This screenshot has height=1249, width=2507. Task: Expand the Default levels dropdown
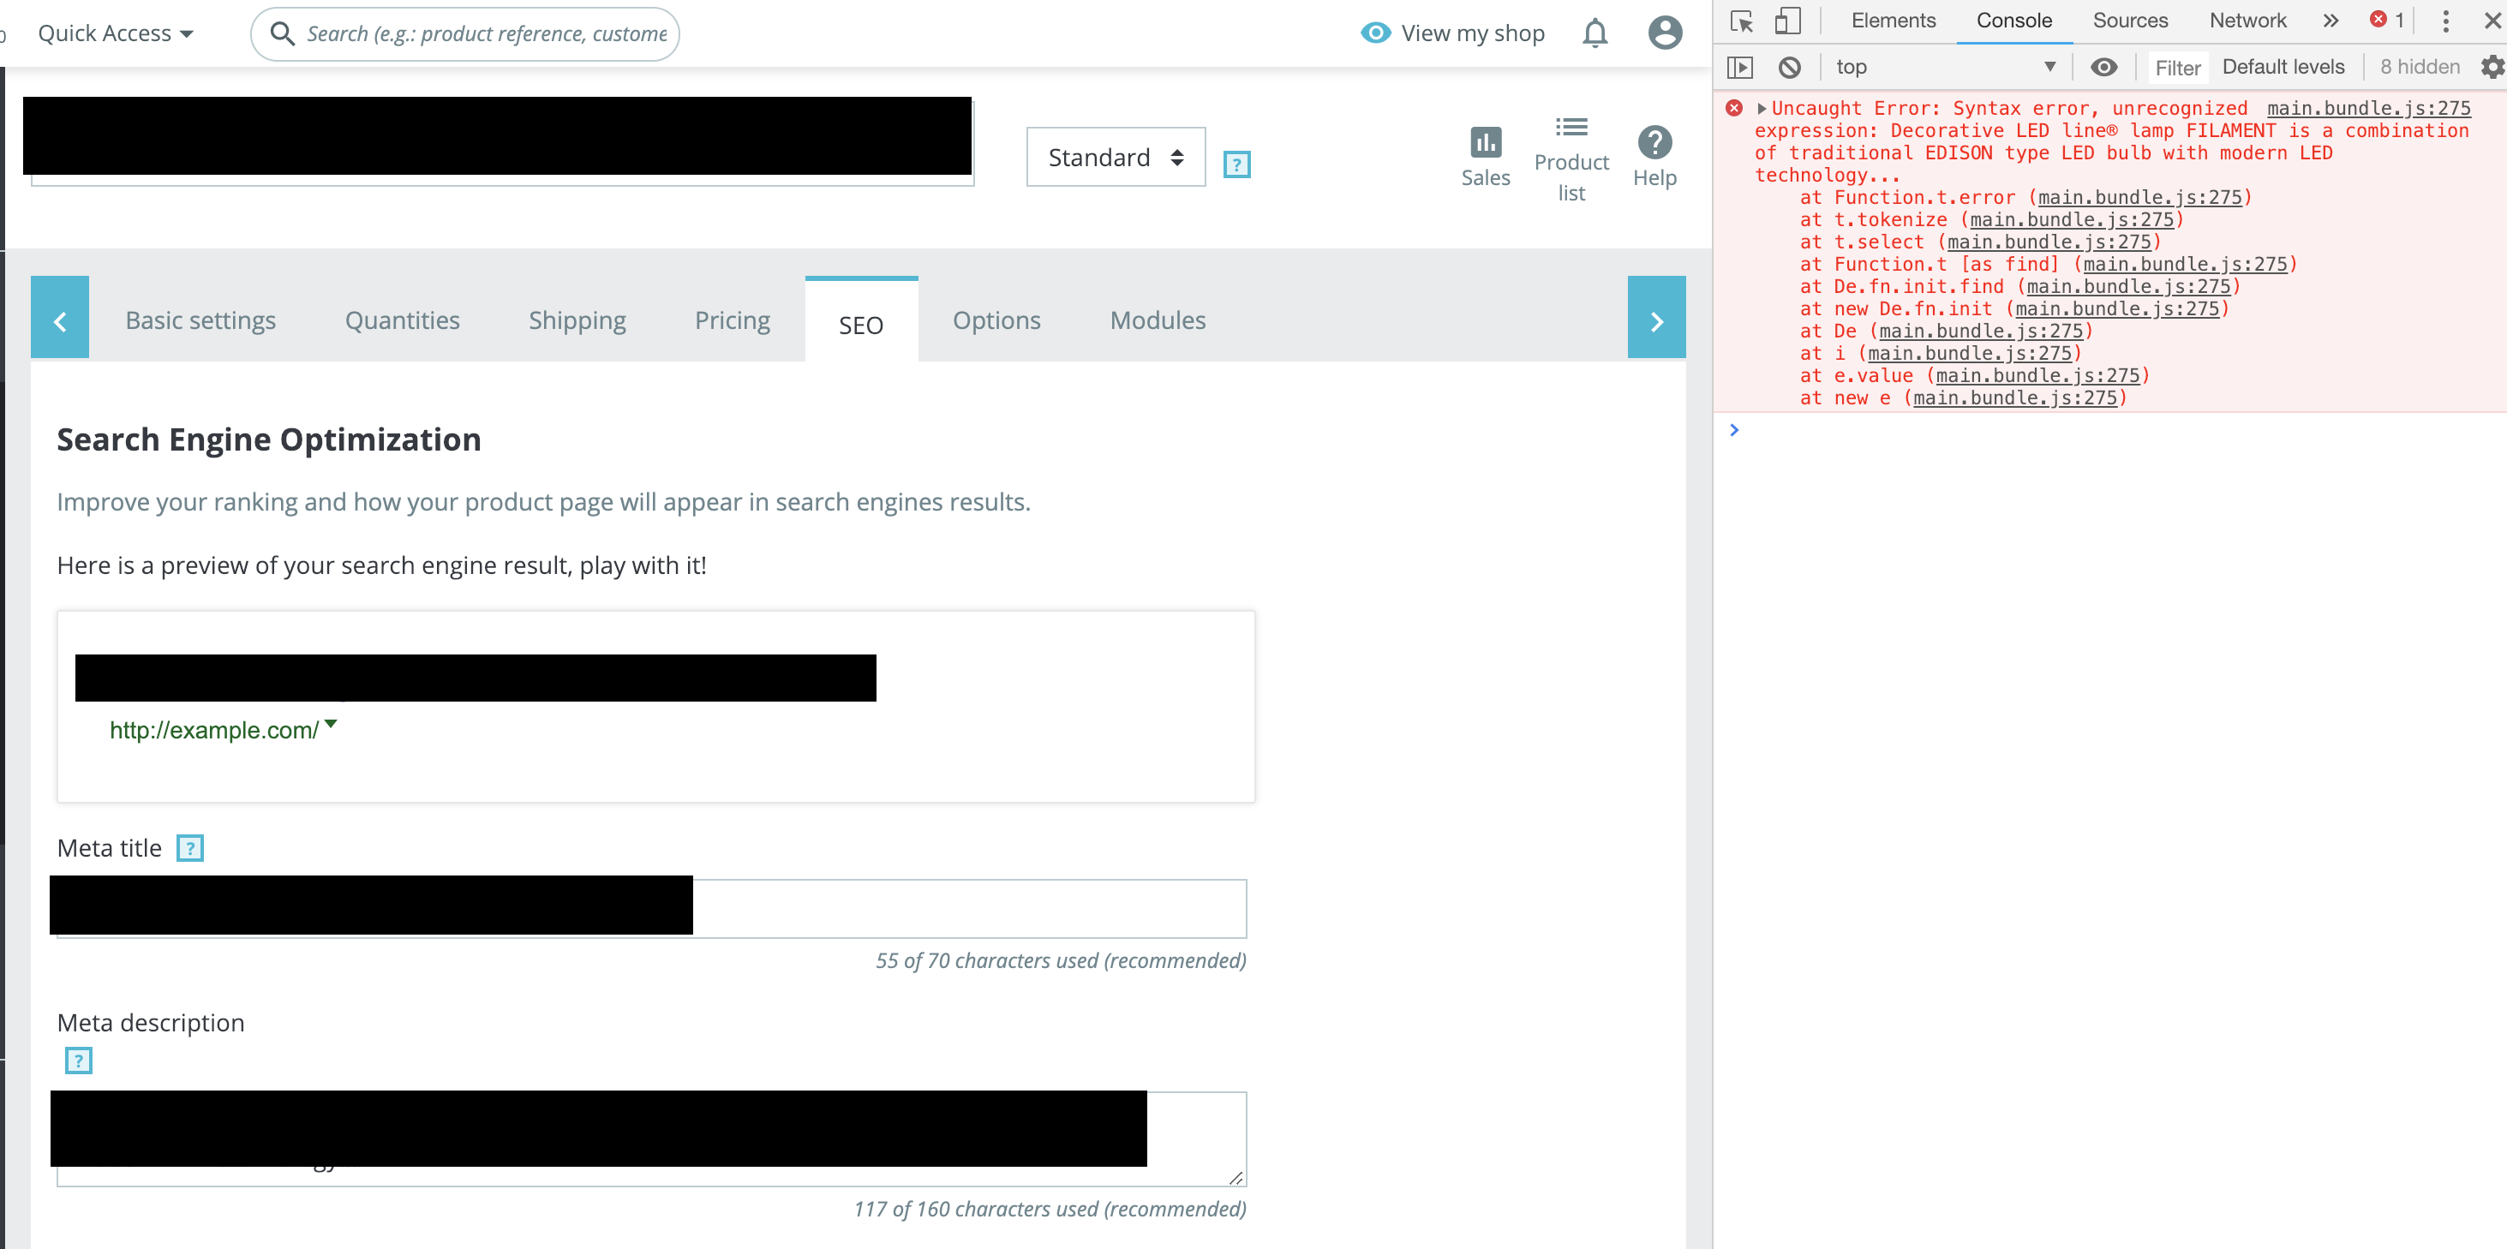pos(2283,67)
